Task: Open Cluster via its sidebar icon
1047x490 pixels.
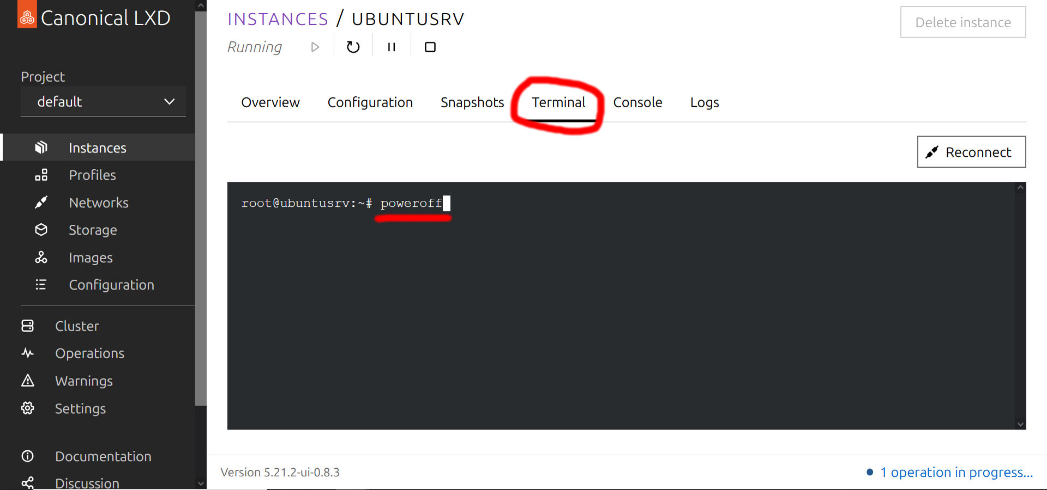Action: 27,326
